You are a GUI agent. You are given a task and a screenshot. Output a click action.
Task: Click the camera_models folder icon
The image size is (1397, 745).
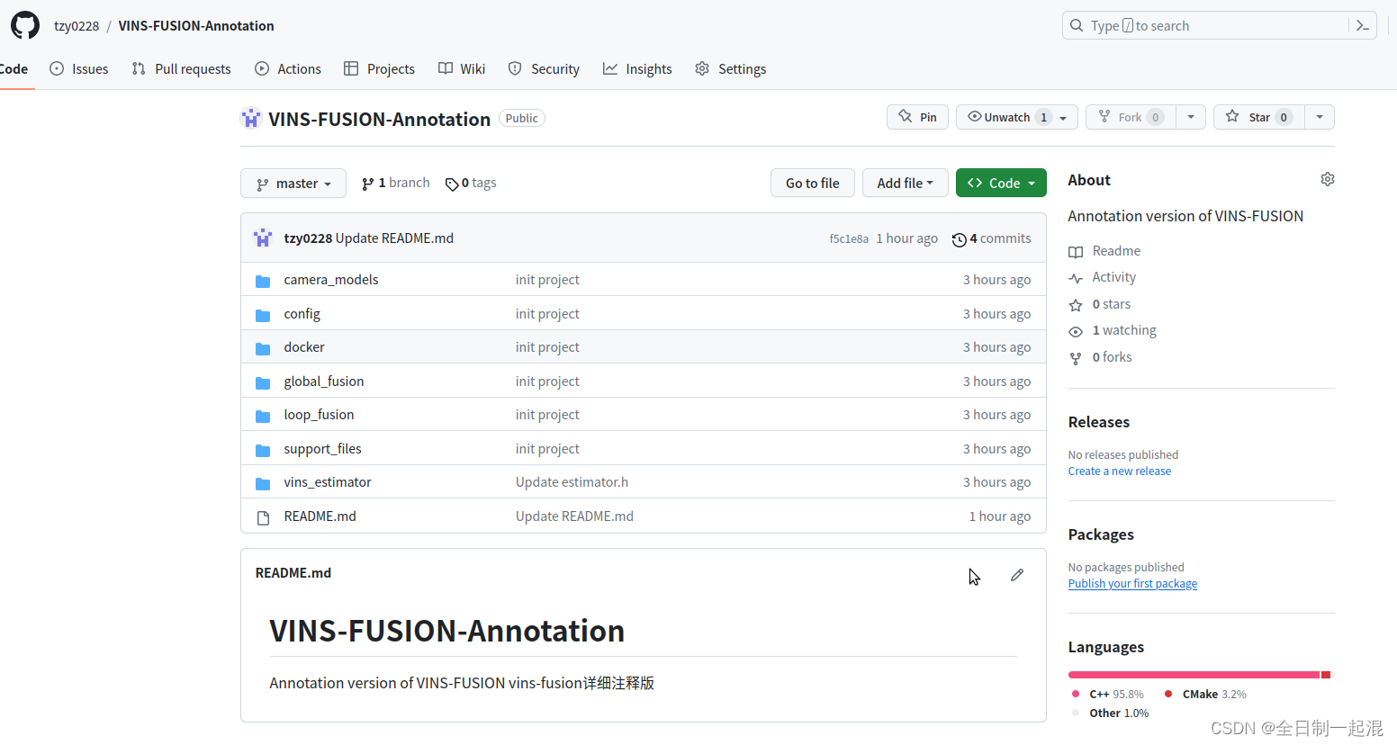[x=263, y=281]
